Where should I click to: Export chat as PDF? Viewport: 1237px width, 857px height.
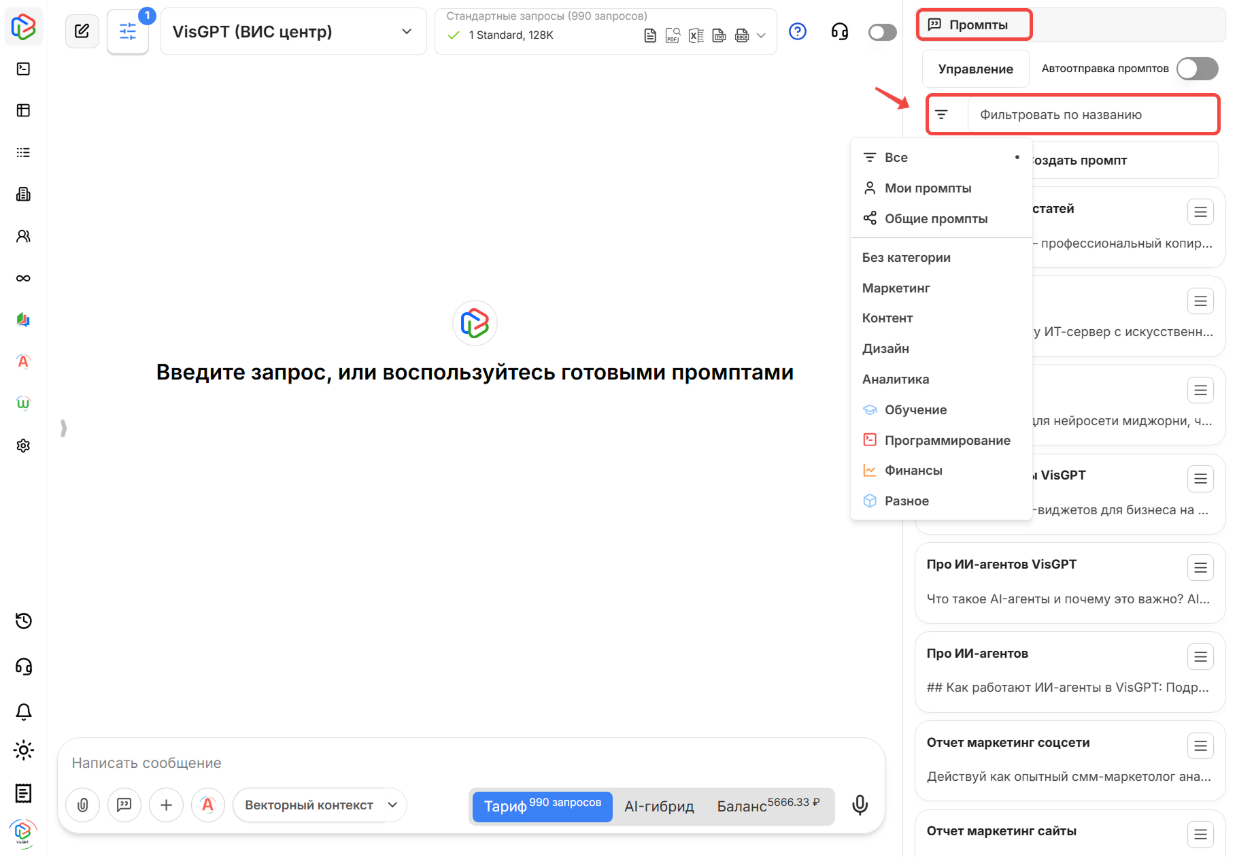[672, 36]
